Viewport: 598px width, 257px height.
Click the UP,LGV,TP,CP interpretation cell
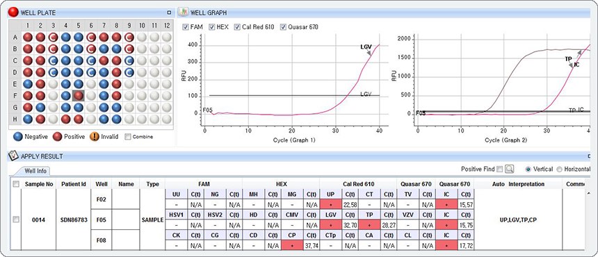pyautogui.click(x=518, y=219)
